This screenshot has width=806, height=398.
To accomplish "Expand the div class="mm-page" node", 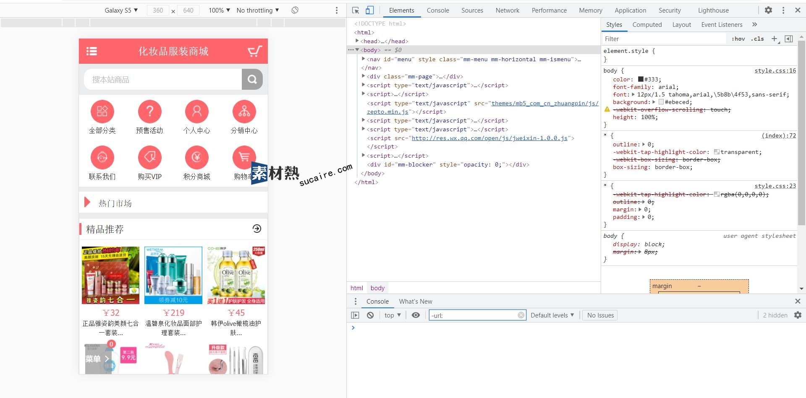I will pyautogui.click(x=364, y=76).
